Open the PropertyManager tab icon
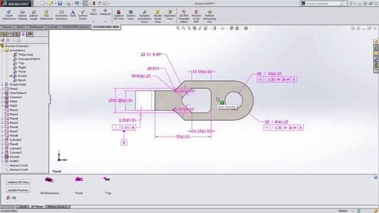This screenshot has height=213, width=379. pyautogui.click(x=10, y=34)
